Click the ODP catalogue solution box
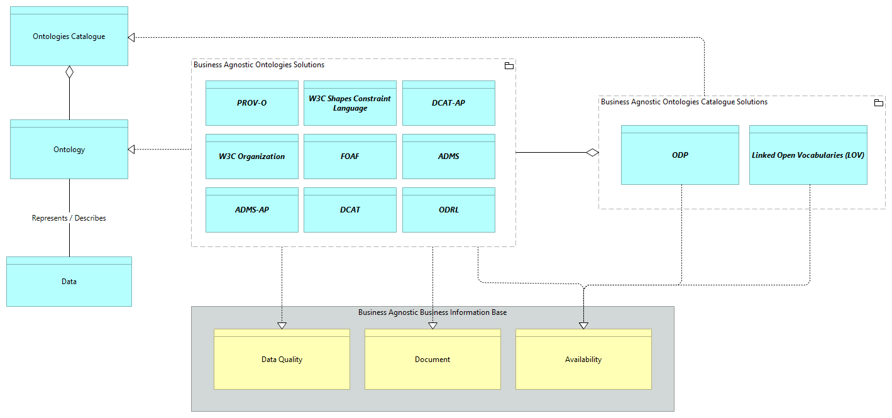The height and width of the screenshot is (418, 892). (x=680, y=155)
